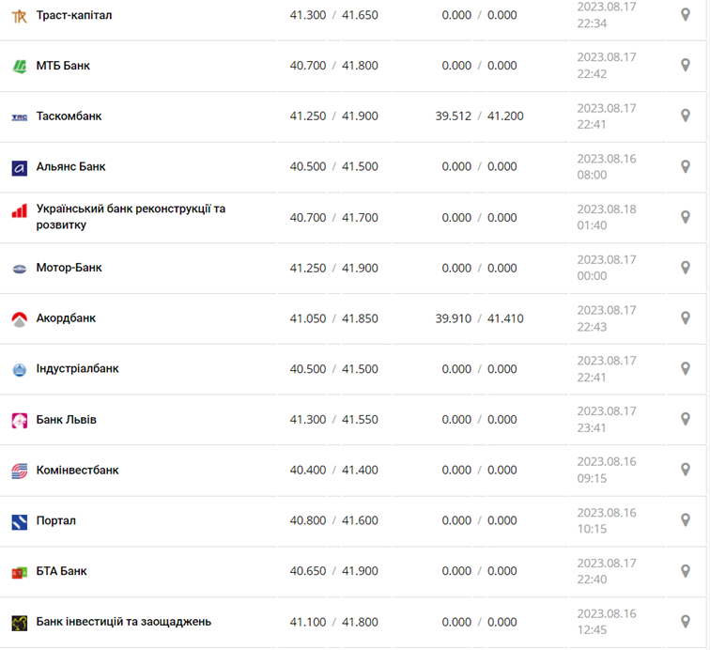Screen dimensions: 710x650
Task: Click the Комінвестбанк name link
Action: coord(77,470)
